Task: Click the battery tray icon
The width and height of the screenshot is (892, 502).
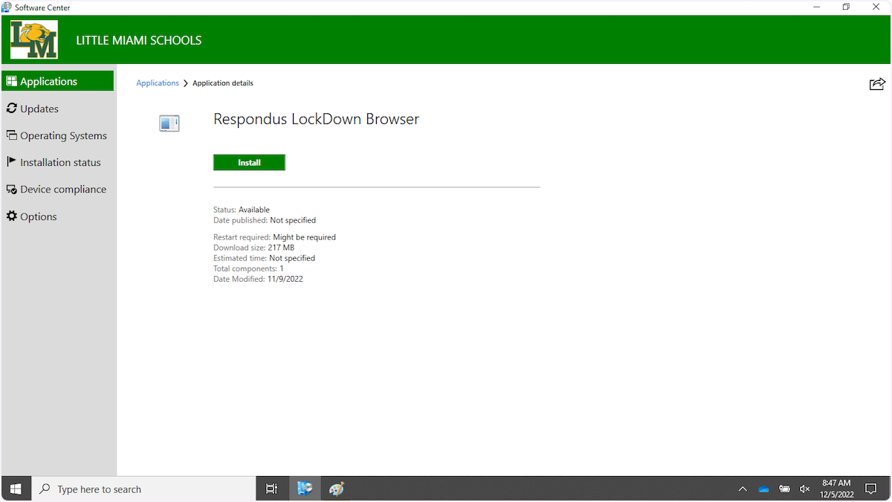Action: [x=784, y=489]
